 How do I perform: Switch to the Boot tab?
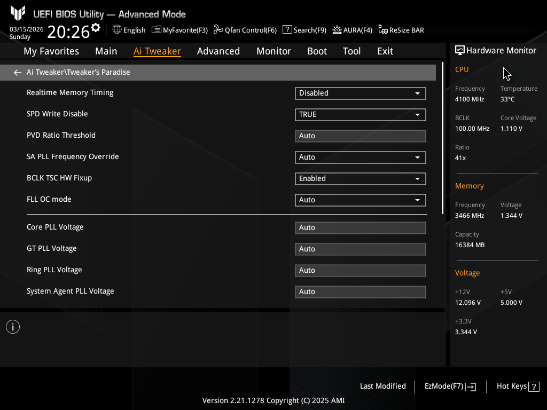317,51
